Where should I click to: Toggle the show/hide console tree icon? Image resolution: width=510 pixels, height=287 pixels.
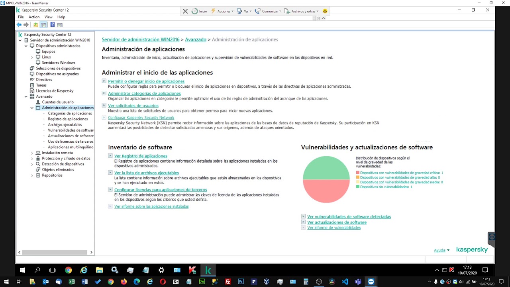pyautogui.click(x=43, y=25)
